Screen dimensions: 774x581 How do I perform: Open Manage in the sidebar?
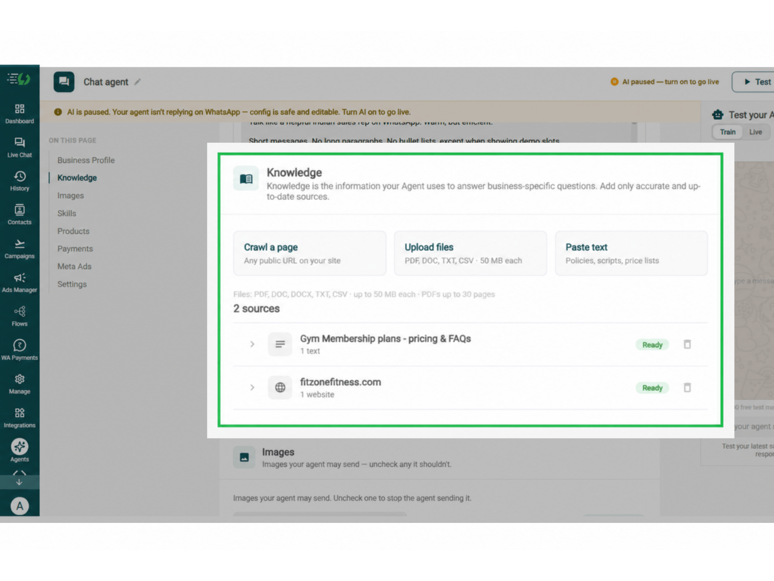click(x=19, y=384)
